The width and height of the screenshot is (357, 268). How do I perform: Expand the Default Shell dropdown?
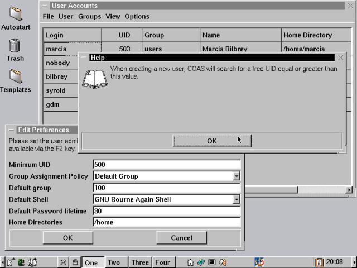237,200
